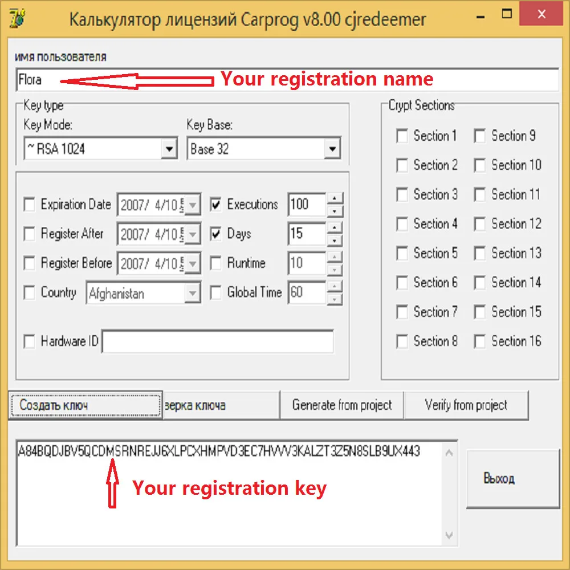Enable the Register Before checkbox
570x570 pixels.
(x=29, y=263)
